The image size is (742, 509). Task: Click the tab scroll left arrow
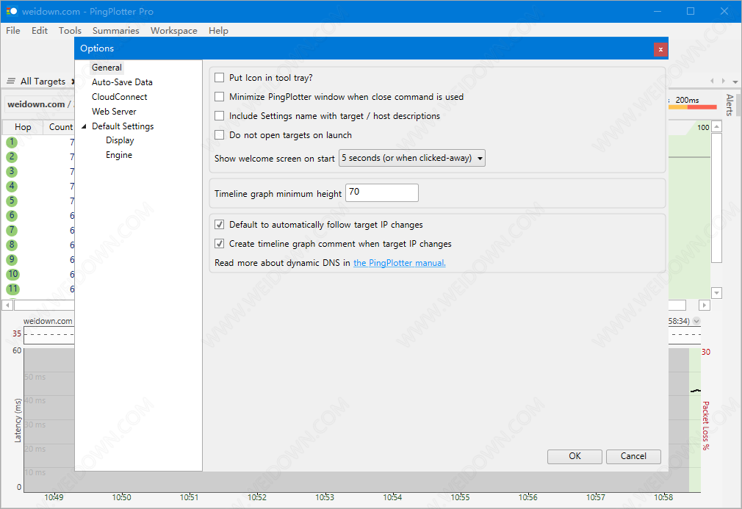coord(712,82)
